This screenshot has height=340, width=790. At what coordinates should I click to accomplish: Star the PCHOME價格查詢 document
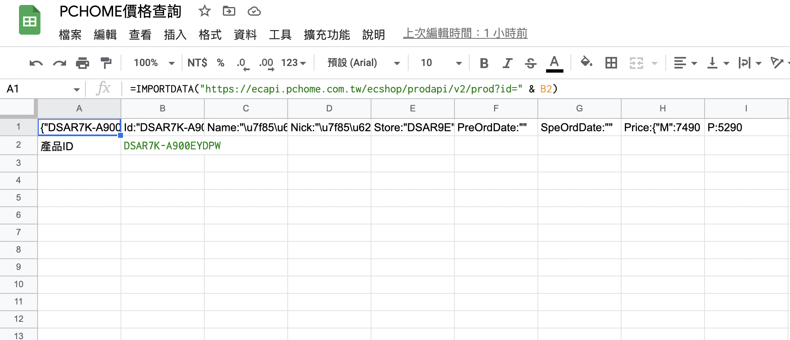tap(204, 11)
